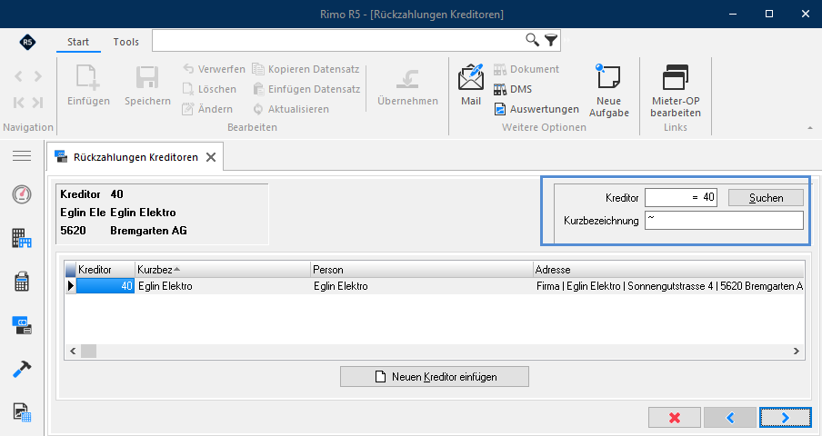Viewport: 822px width, 436px height.
Task: Click Löschen in the ribbon
Action: pos(209,89)
